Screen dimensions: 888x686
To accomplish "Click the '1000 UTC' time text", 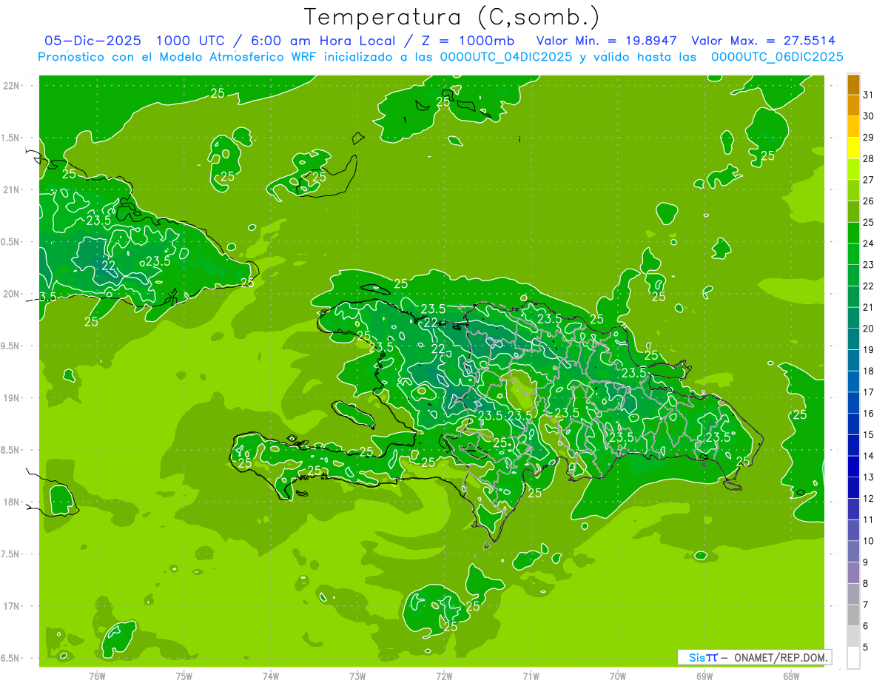I will [x=189, y=41].
